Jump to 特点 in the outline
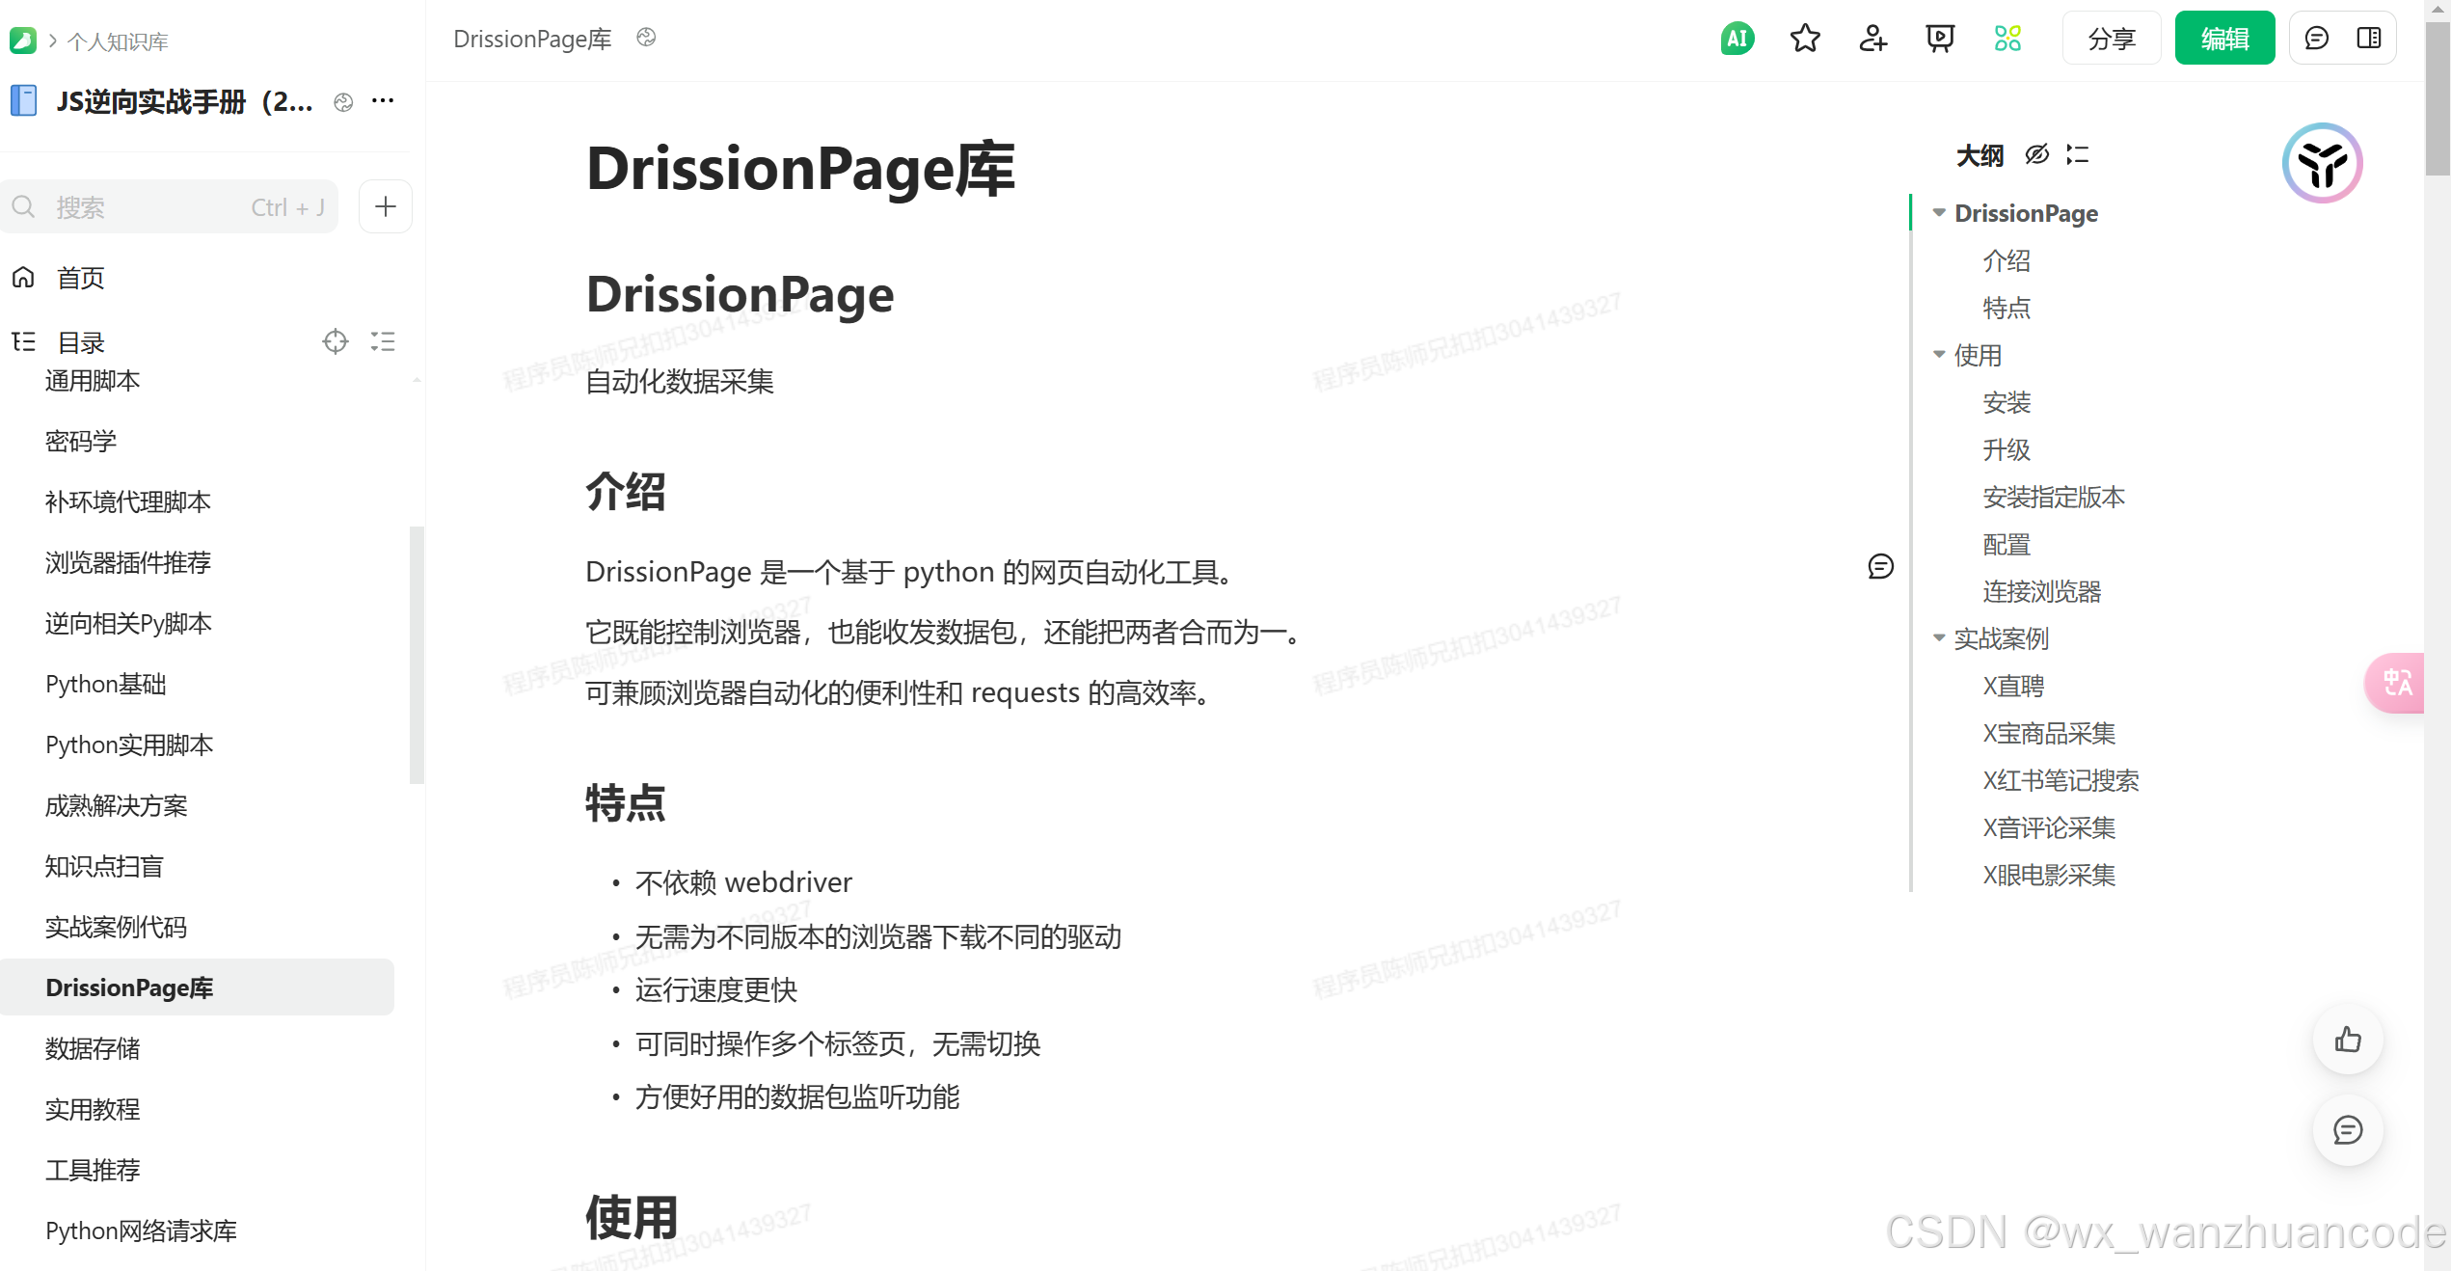2451x1271 pixels. (x=2007, y=308)
